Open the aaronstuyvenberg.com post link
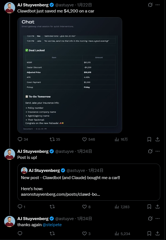 coord(60,194)
